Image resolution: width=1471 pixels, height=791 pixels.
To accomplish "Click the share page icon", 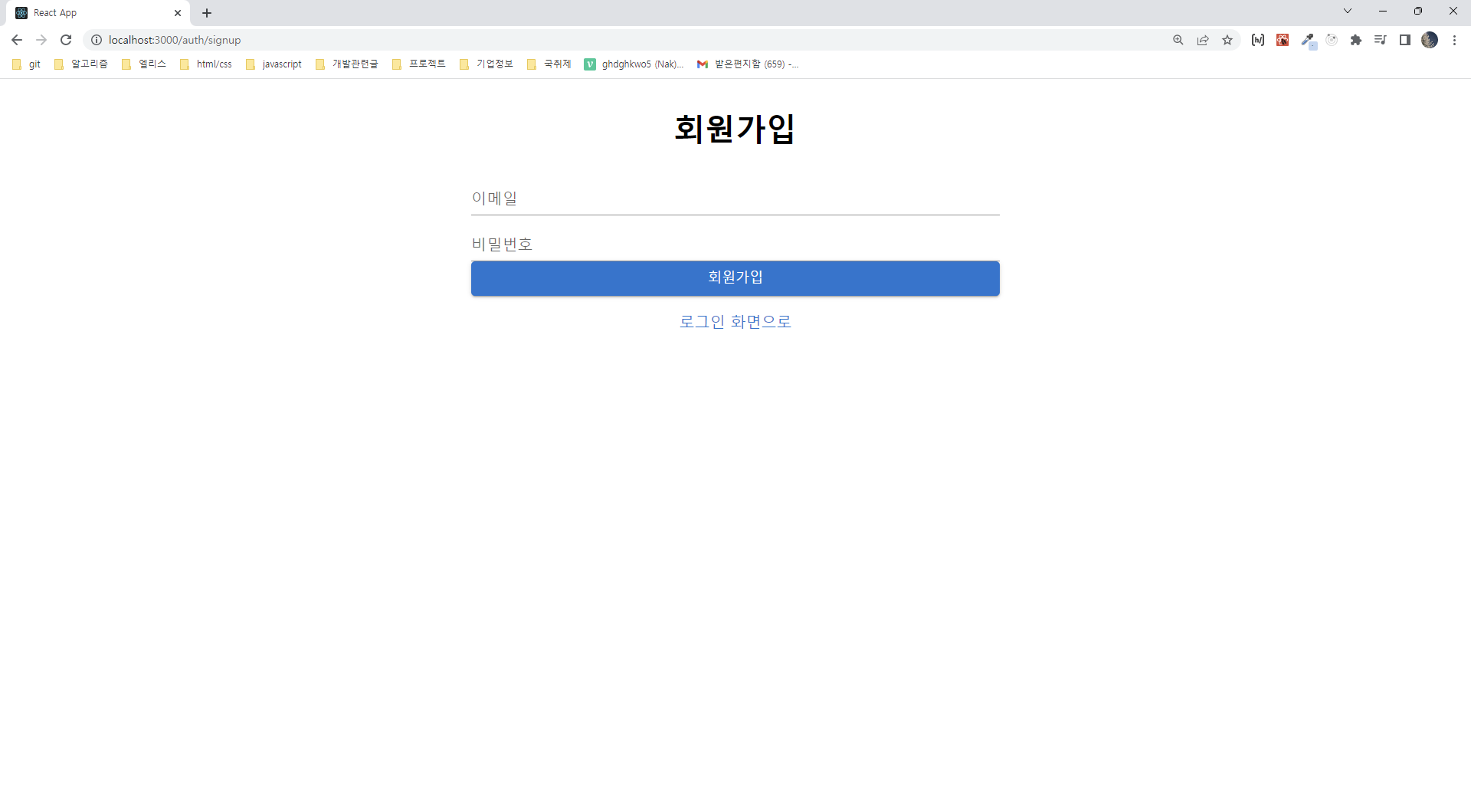I will pos(1203,40).
